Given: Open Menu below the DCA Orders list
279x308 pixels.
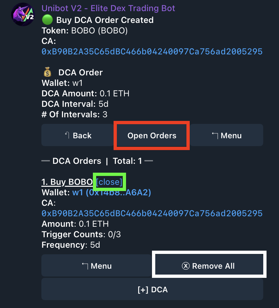Looking at the screenshot, I should (x=97, y=266).
